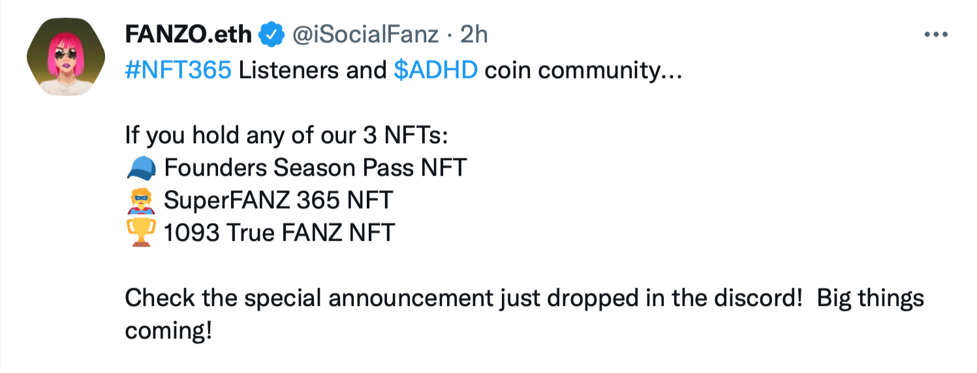This screenshot has width=977, height=373.
Task: Click the gold trophy emoji
Action: [140, 232]
